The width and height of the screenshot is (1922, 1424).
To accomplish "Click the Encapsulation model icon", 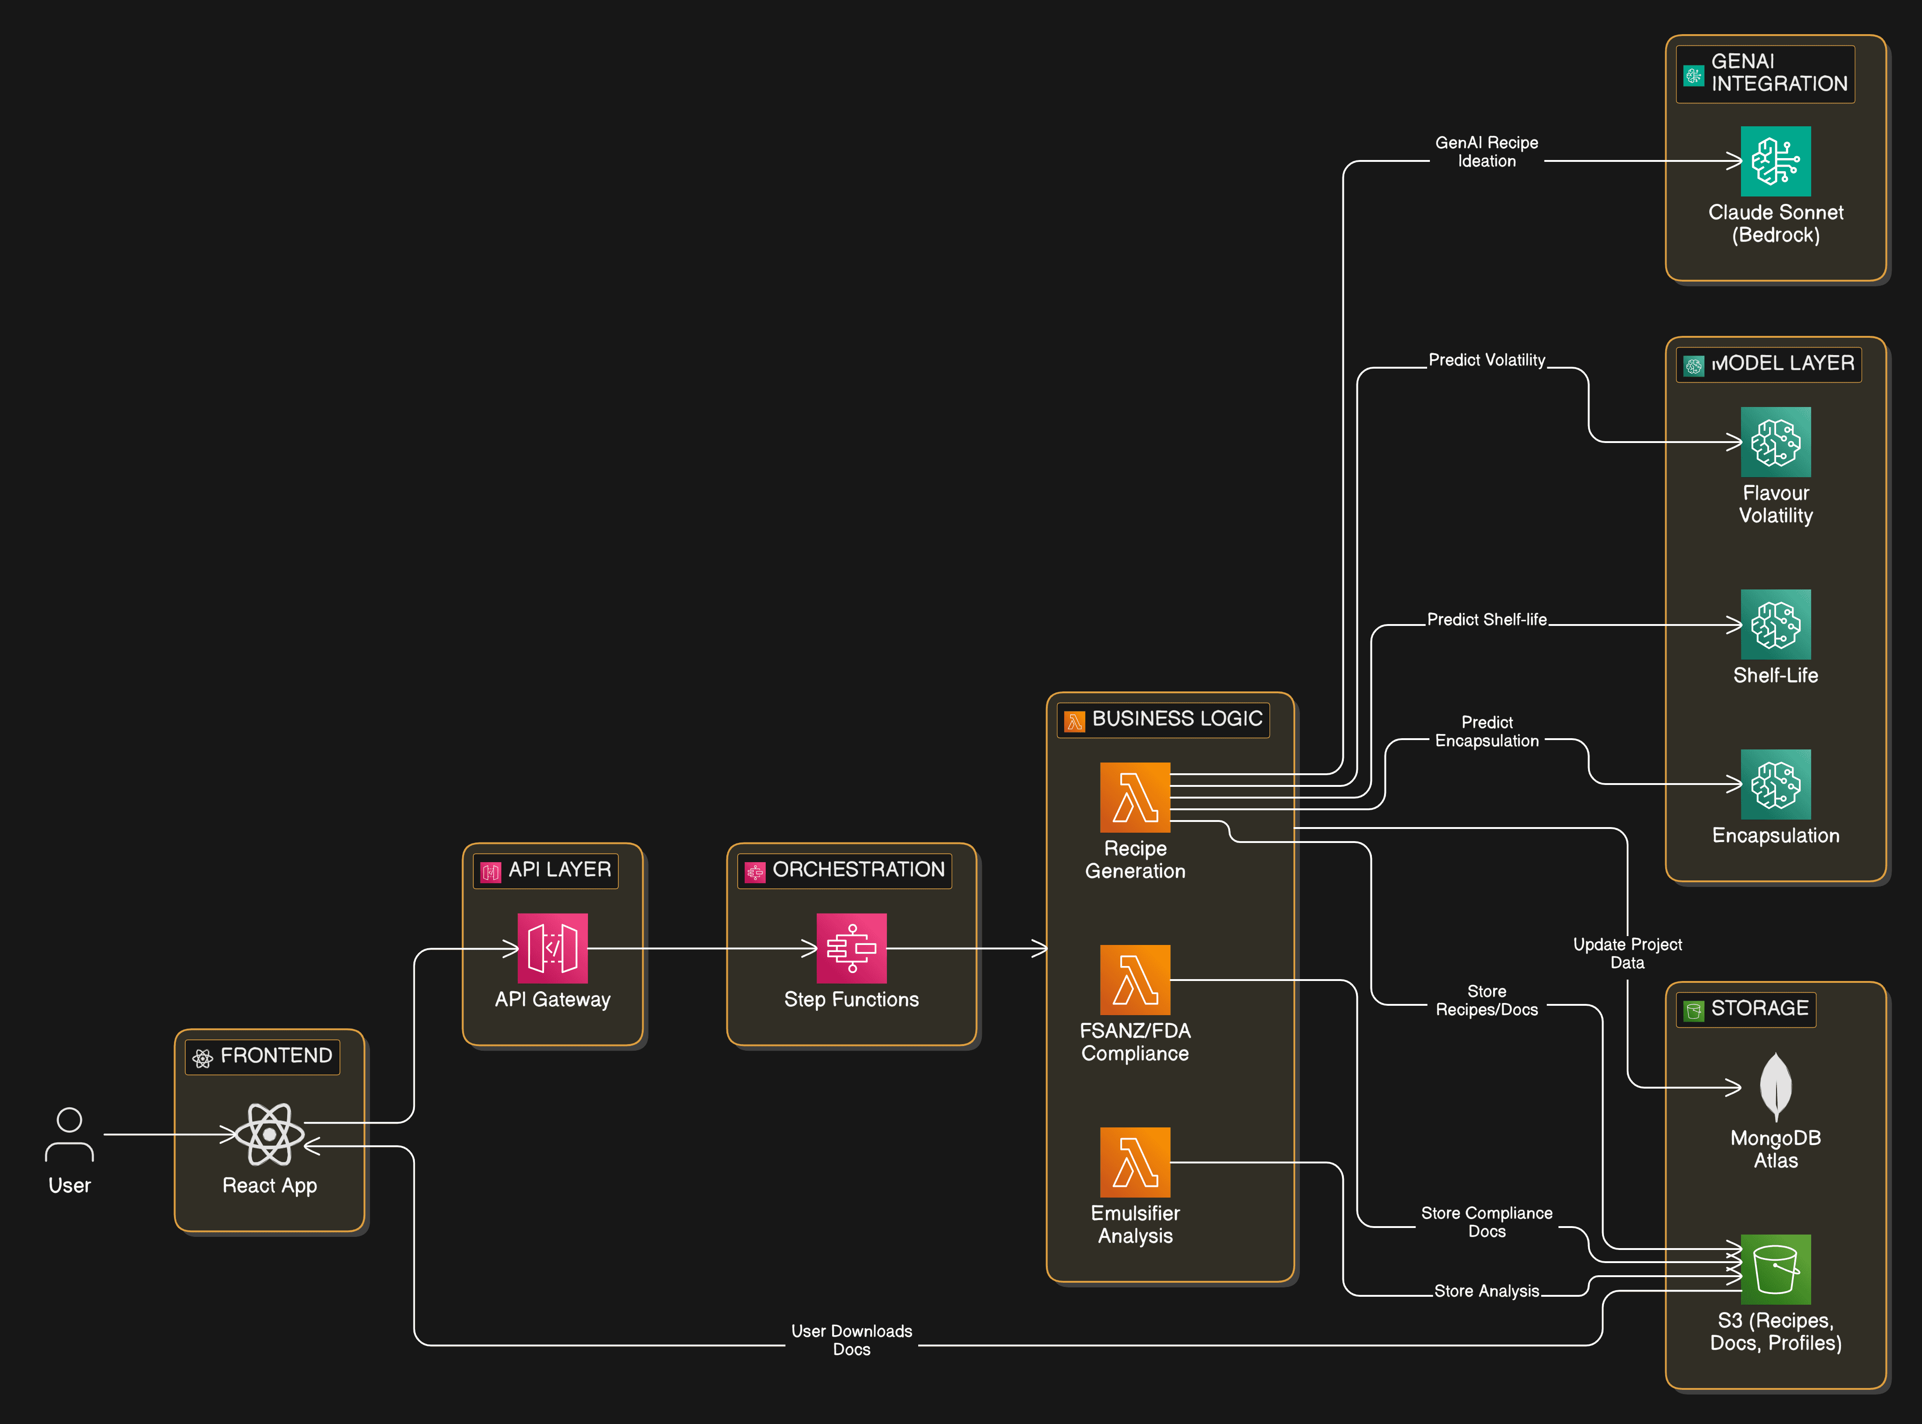I will [x=1776, y=785].
